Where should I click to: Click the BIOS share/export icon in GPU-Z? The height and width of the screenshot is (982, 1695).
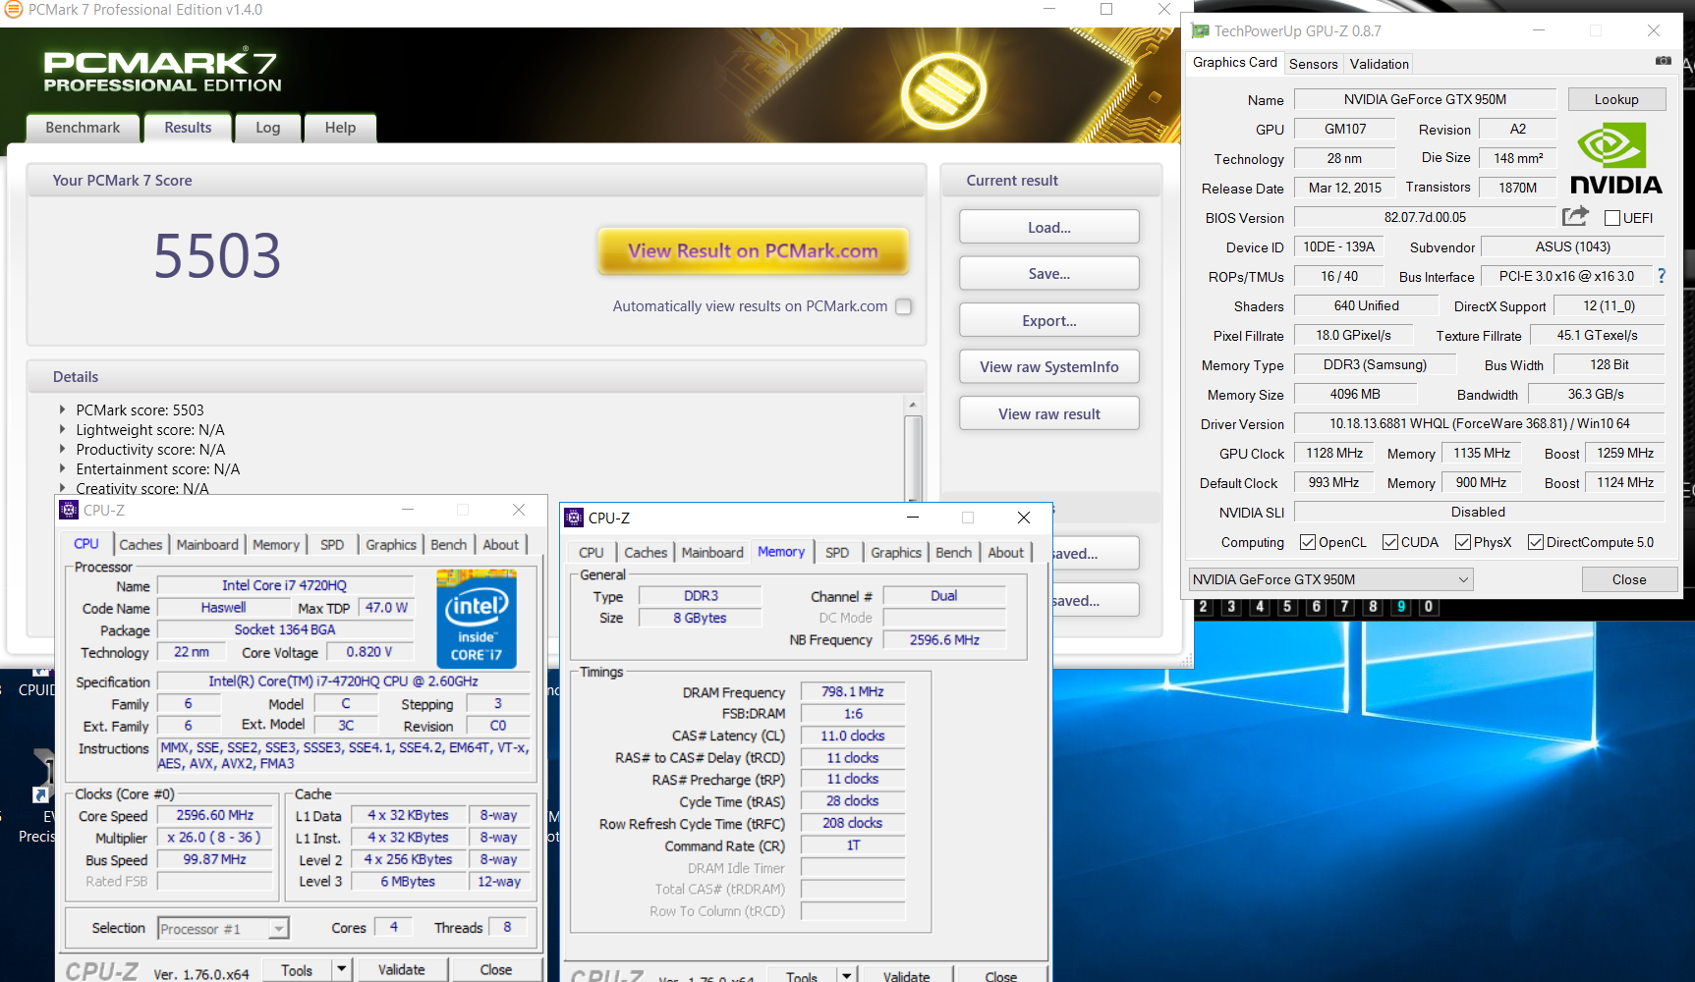1575,216
